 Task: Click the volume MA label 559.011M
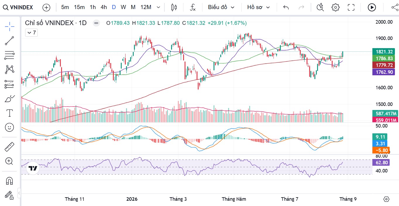385,120
